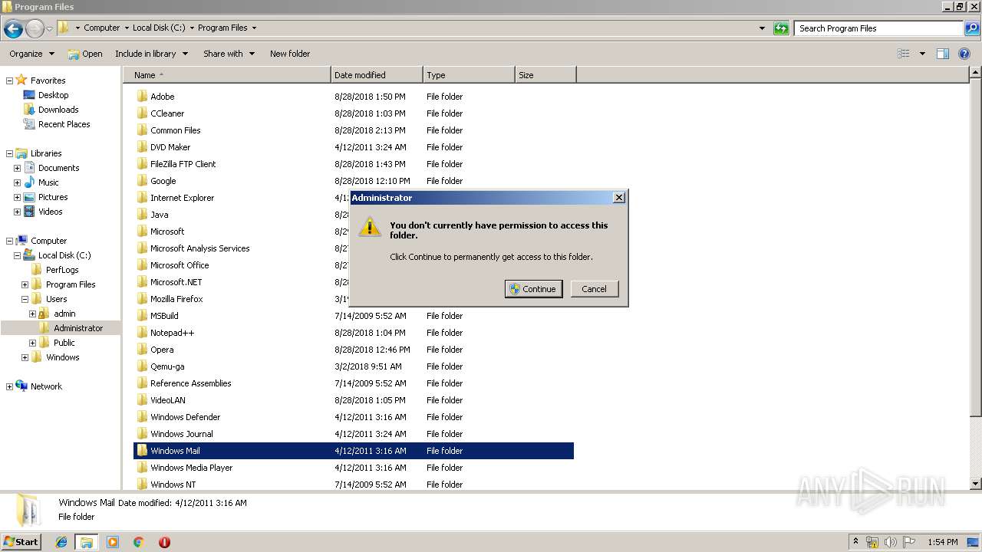Select the Reference Assemblies folder name
Viewport: 982px width, 552px height.
pos(190,383)
